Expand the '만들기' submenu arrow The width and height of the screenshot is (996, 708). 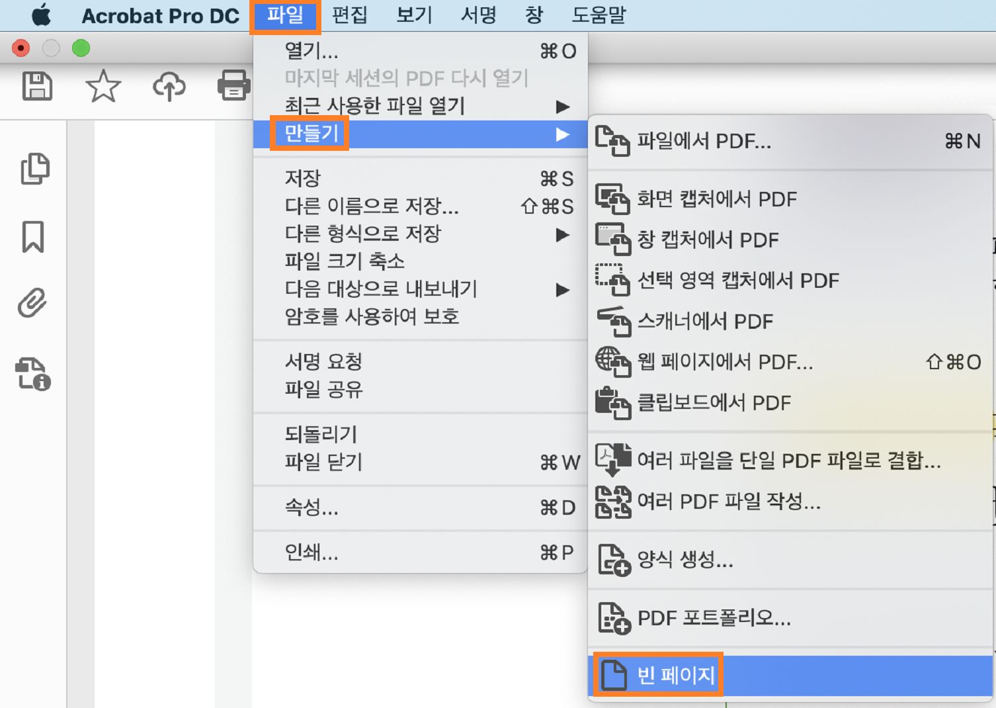(x=563, y=134)
